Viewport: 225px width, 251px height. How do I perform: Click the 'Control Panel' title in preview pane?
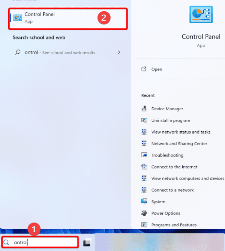coord(201,37)
